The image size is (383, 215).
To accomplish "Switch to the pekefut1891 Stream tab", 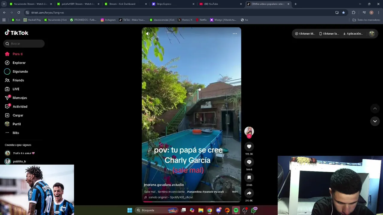I will click(x=78, y=4).
